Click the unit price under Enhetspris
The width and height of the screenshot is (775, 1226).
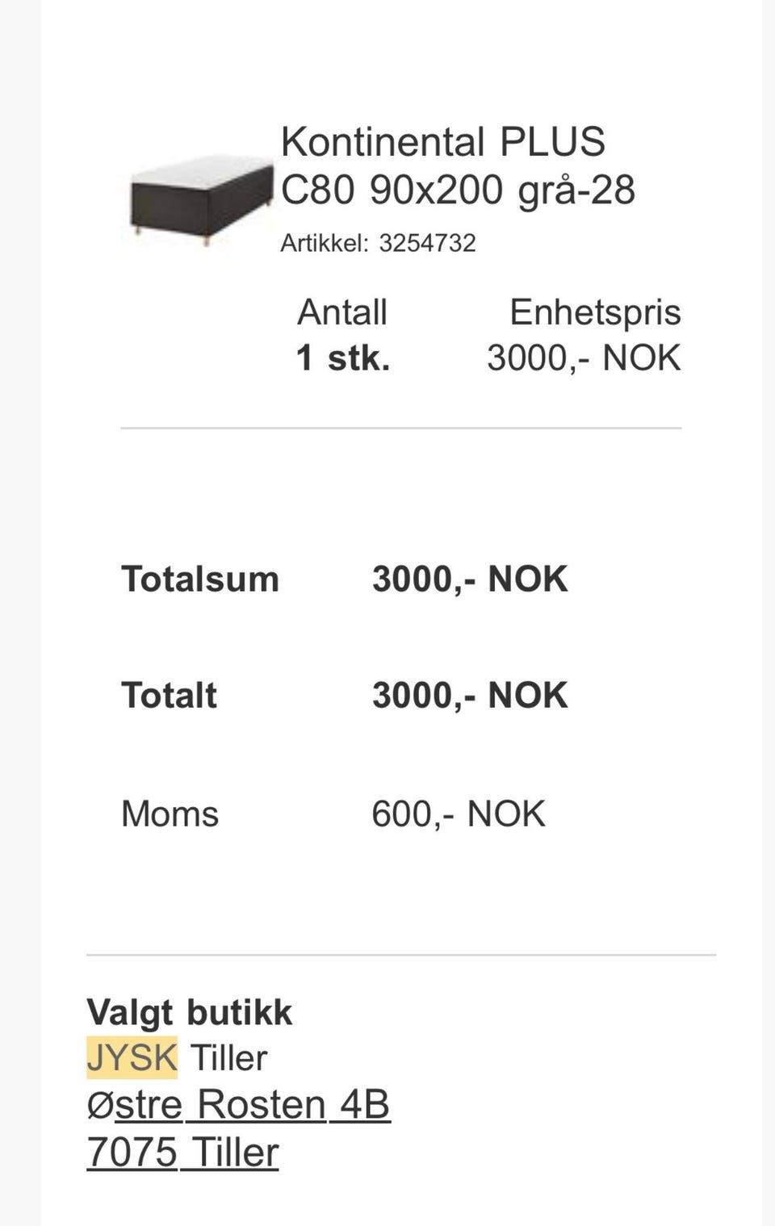pyautogui.click(x=584, y=358)
